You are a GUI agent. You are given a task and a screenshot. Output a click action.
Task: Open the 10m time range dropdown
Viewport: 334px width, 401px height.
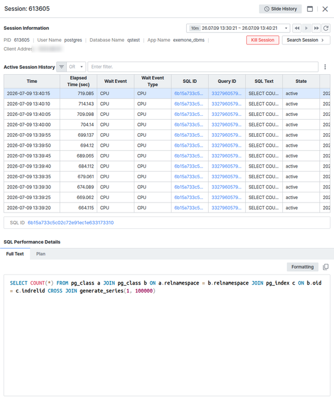coord(238,28)
